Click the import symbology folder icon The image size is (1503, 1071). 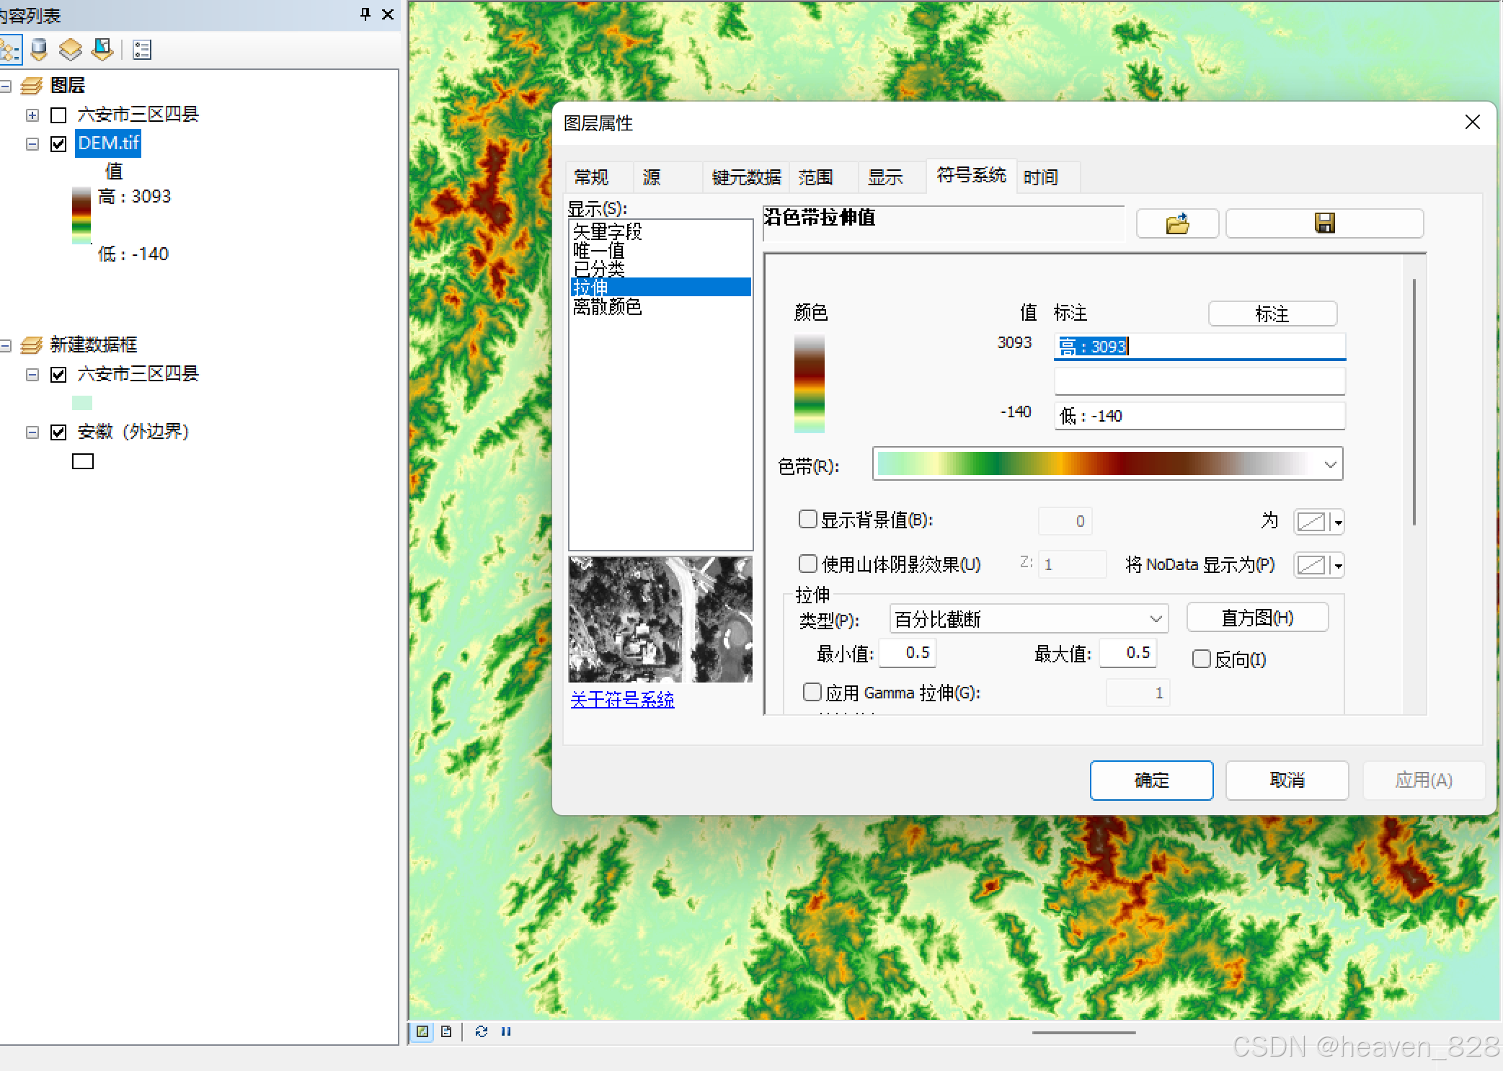point(1176,224)
